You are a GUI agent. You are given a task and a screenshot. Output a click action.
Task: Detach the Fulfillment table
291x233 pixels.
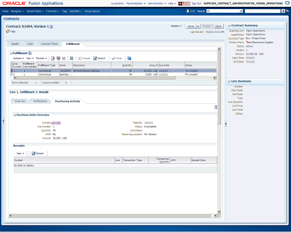[x=99, y=58]
